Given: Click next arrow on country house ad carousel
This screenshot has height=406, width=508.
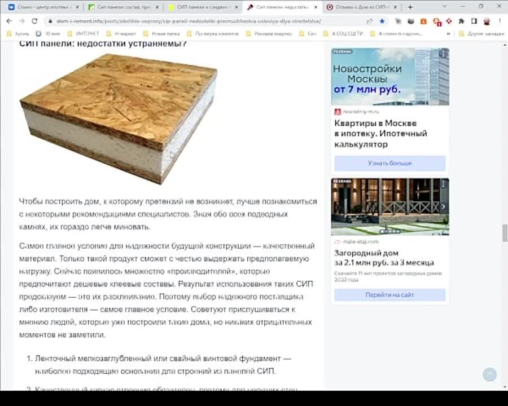Looking at the screenshot, I should pyautogui.click(x=443, y=207).
